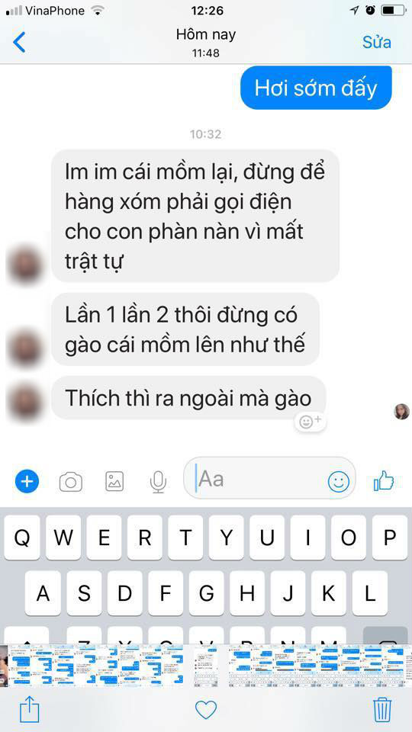Tap the blue 'Hơi sớm đấy' message bubble
Image resolution: width=412 pixels, height=732 pixels.
316,88
